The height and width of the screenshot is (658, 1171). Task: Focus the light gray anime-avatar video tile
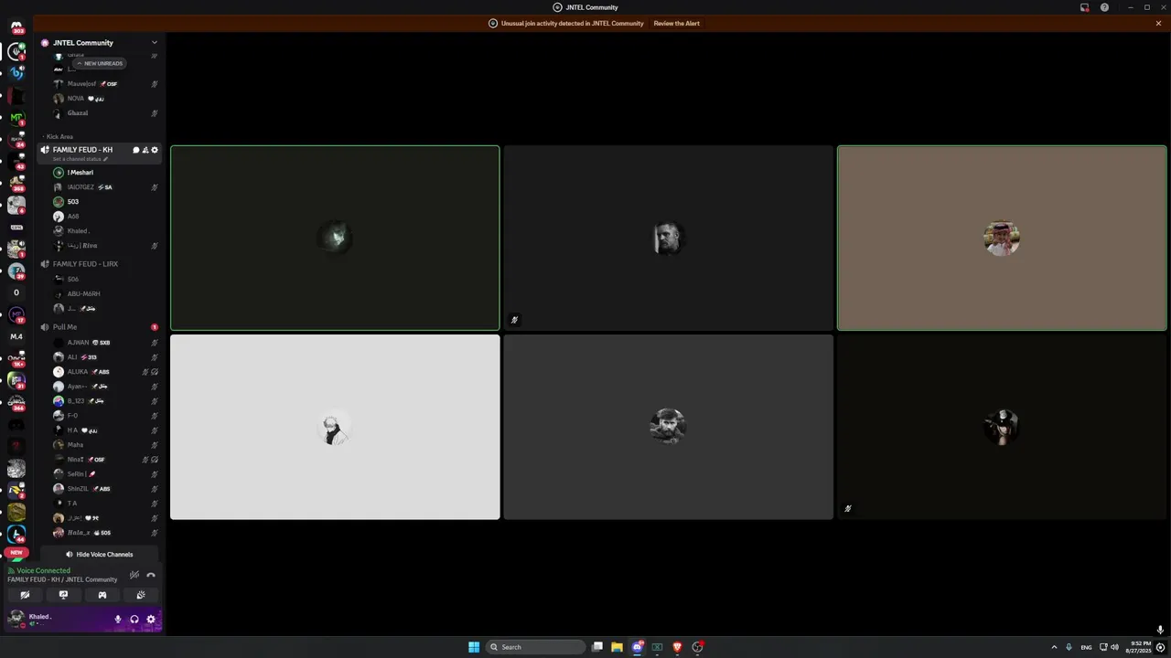[335, 427]
